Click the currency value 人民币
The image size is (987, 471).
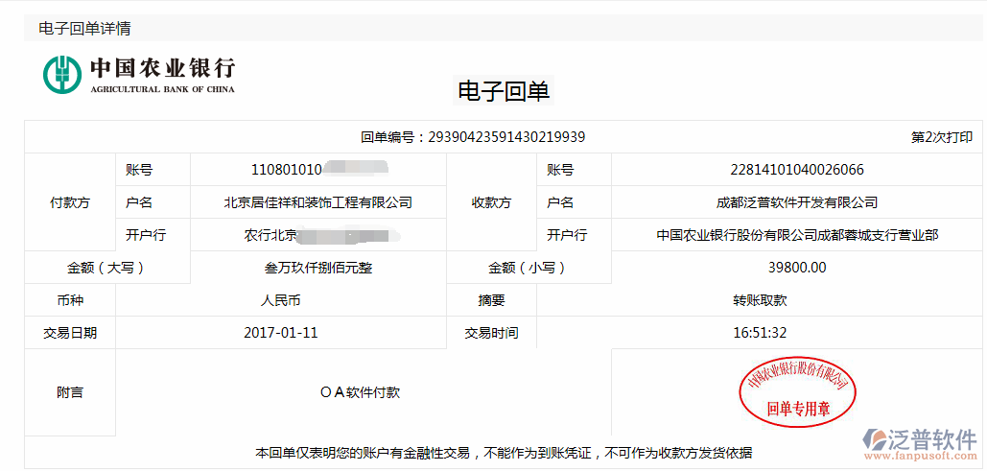[281, 300]
